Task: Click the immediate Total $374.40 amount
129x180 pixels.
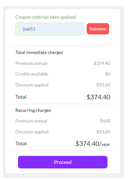Action: pyautogui.click(x=99, y=97)
